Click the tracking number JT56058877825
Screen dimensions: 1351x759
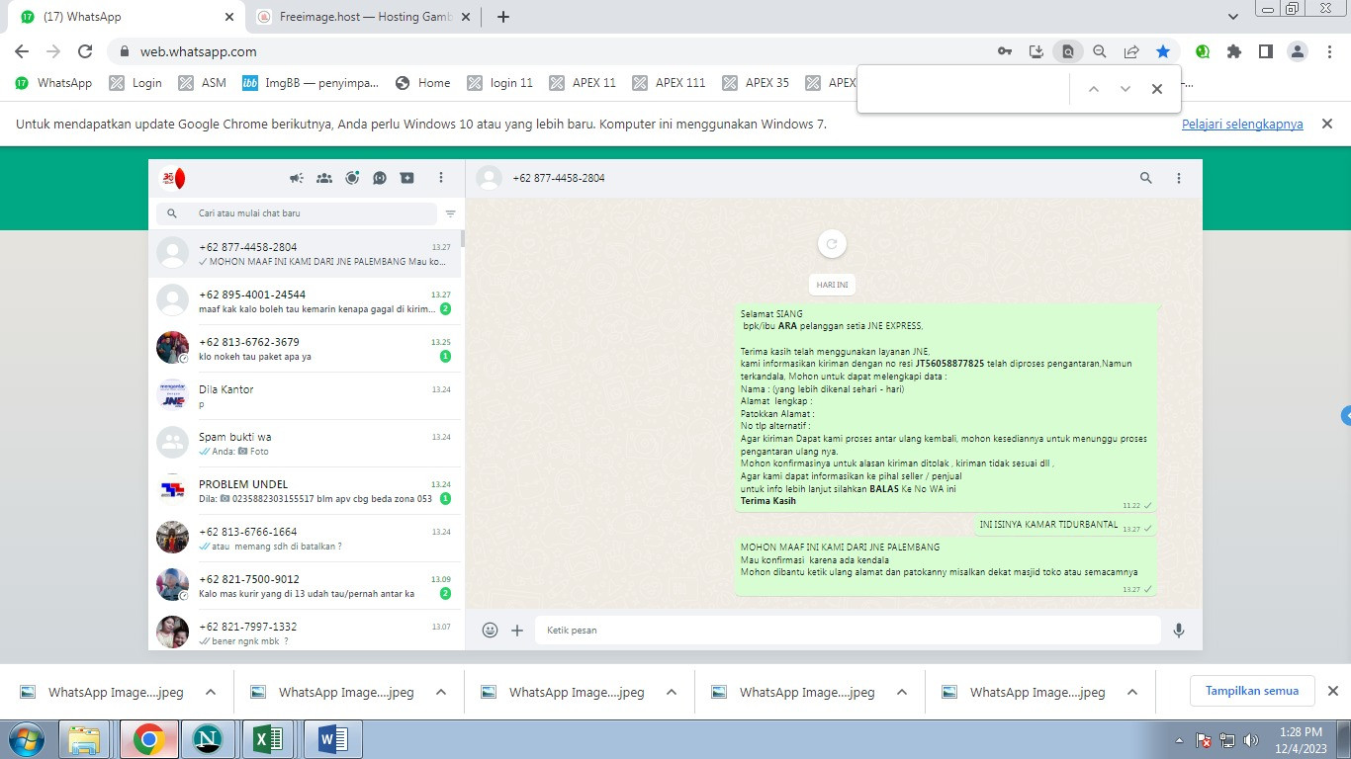[x=949, y=364]
